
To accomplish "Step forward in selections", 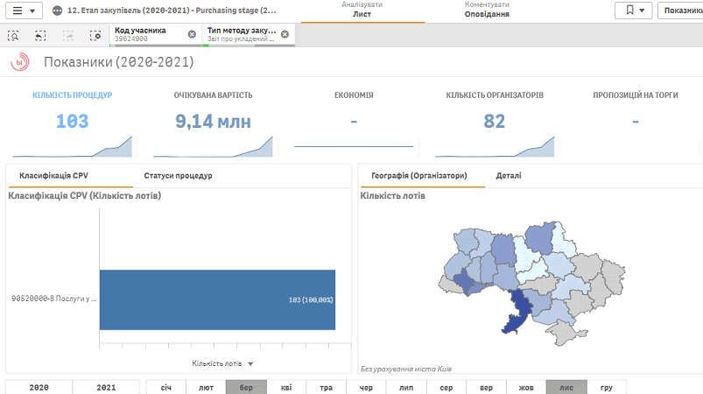I will click(67, 36).
